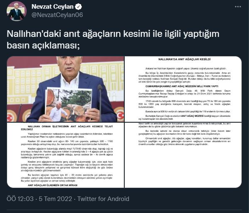Open the 'Nallıhan'da Anıt Ağaçlar Kesildi' document image
This screenshot has height=213, width=249.
click(183, 89)
